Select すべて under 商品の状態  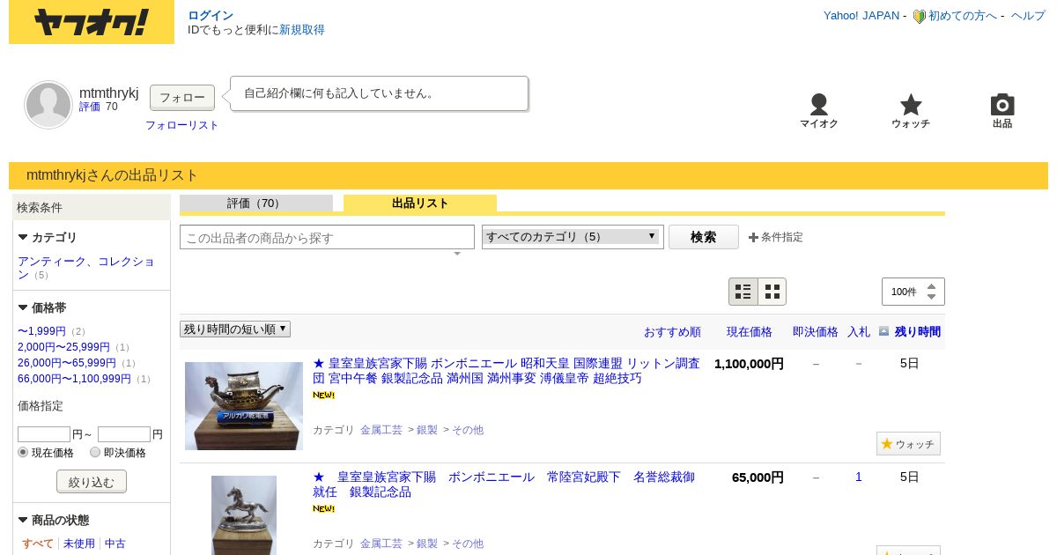click(38, 544)
